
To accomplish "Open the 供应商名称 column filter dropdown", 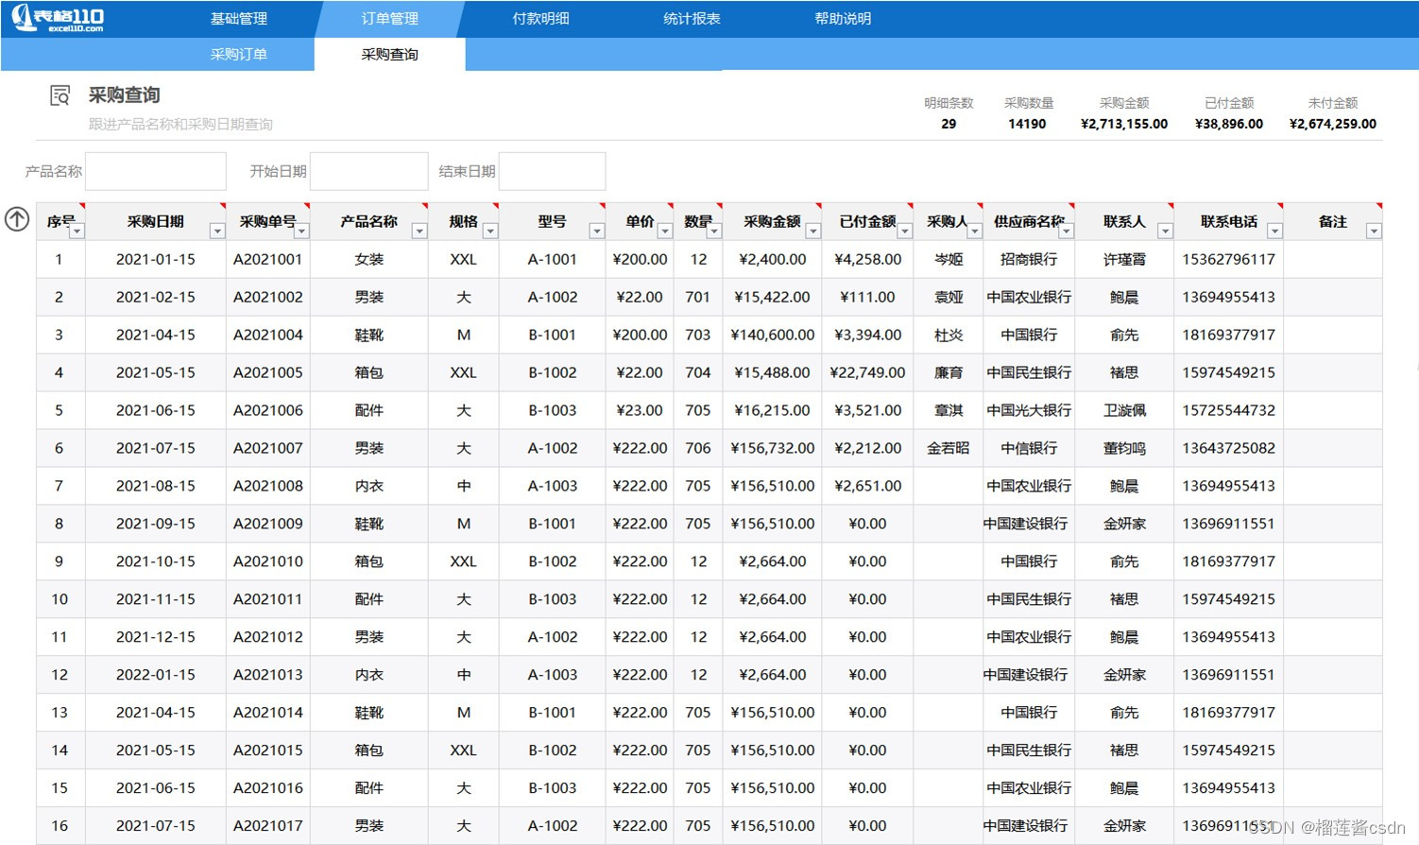I will [1066, 231].
